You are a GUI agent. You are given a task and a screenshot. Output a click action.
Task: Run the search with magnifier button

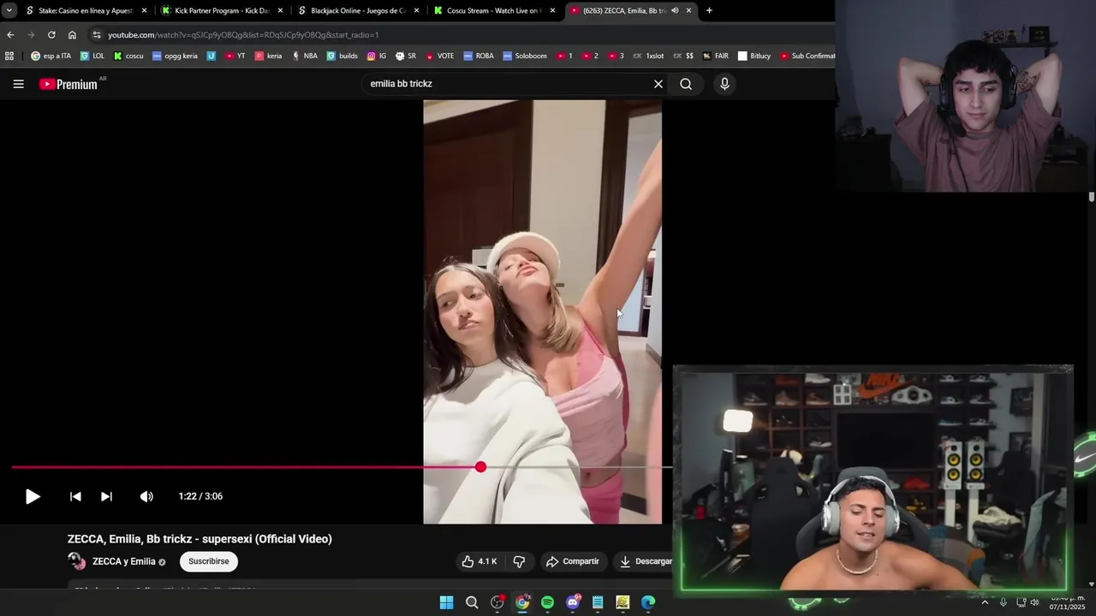point(686,84)
